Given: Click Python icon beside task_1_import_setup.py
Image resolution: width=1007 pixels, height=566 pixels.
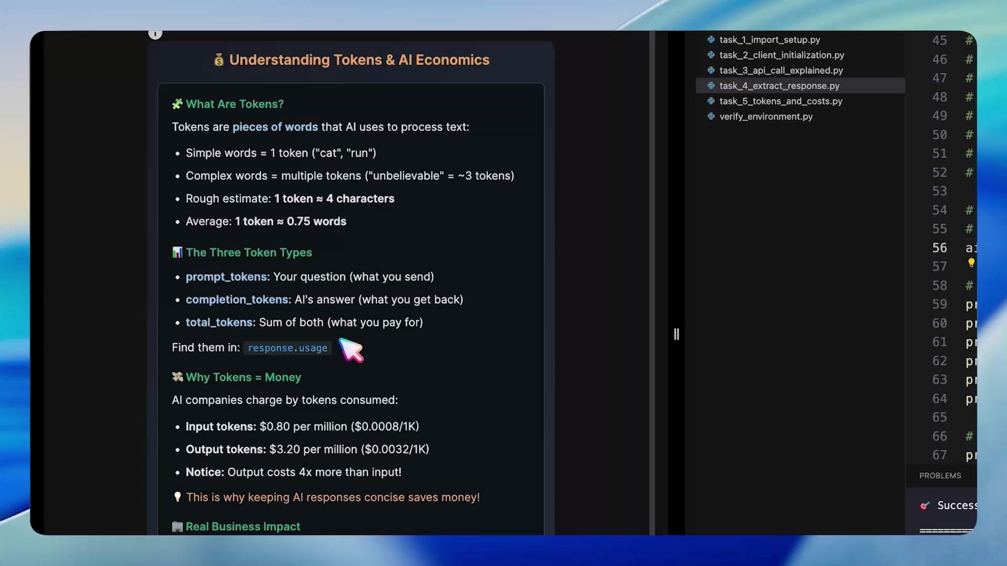Looking at the screenshot, I should point(711,39).
